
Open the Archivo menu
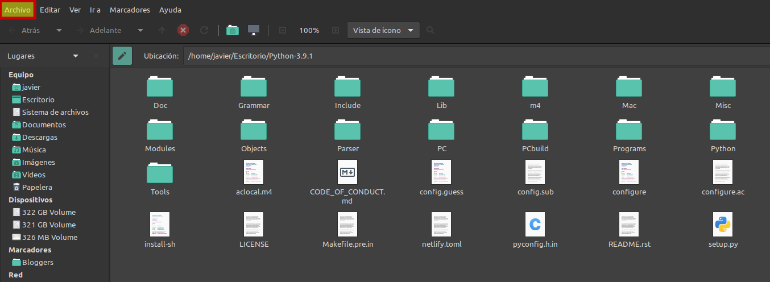pyautogui.click(x=18, y=10)
